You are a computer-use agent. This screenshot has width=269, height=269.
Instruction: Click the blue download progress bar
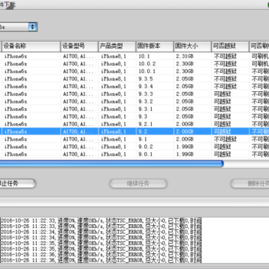click(111, 164)
